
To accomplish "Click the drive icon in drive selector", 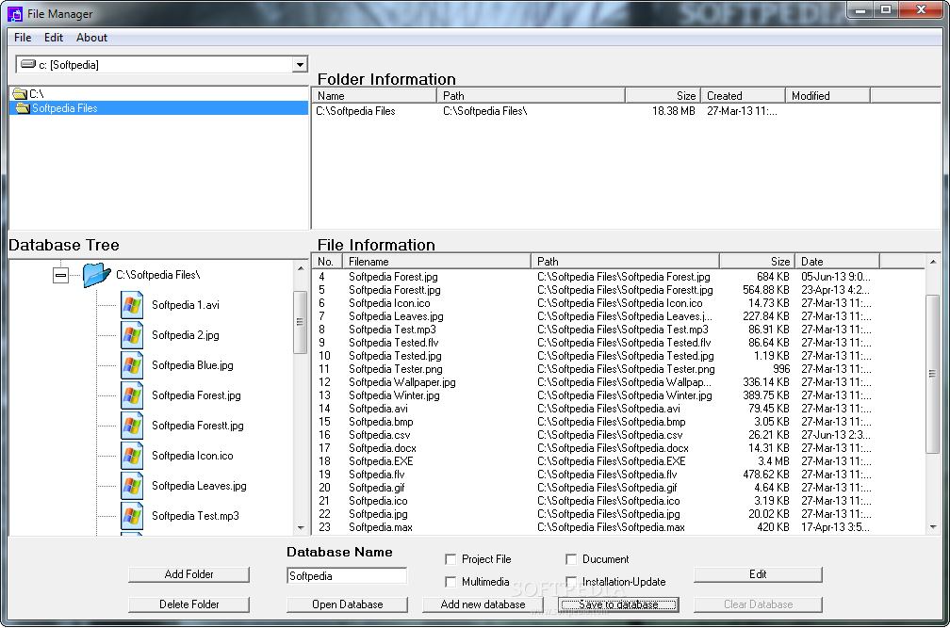I will (28, 64).
